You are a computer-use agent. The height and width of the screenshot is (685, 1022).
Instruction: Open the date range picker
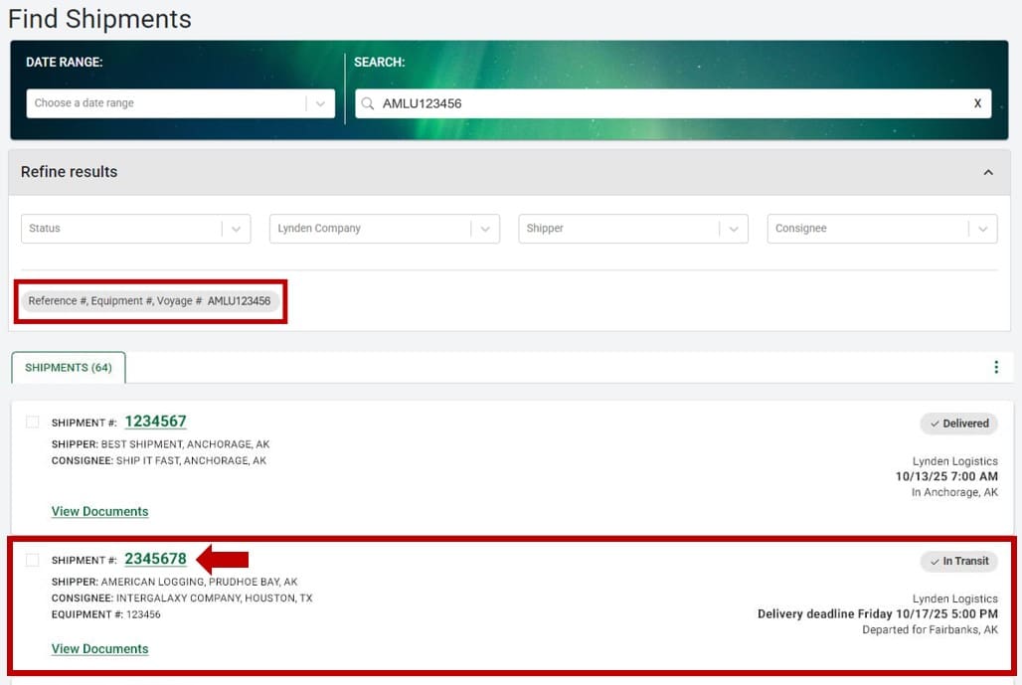pos(179,103)
